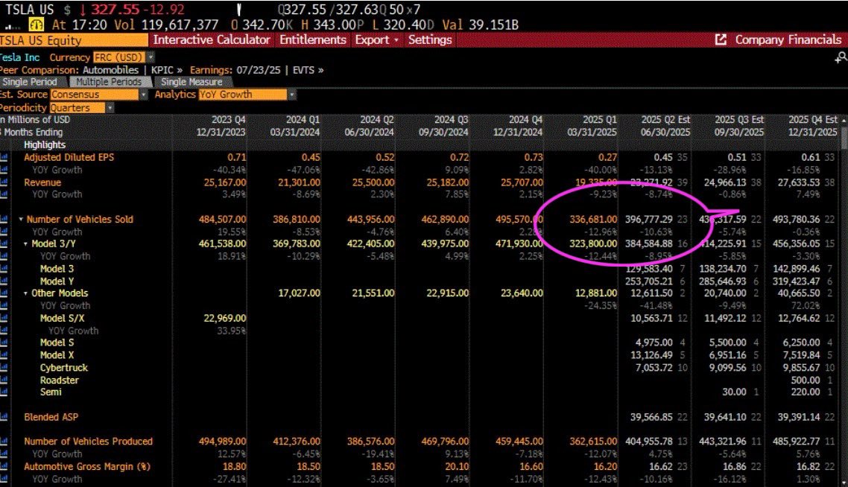
Task: Click the Tesla Inc company name
Action: pyautogui.click(x=20, y=57)
